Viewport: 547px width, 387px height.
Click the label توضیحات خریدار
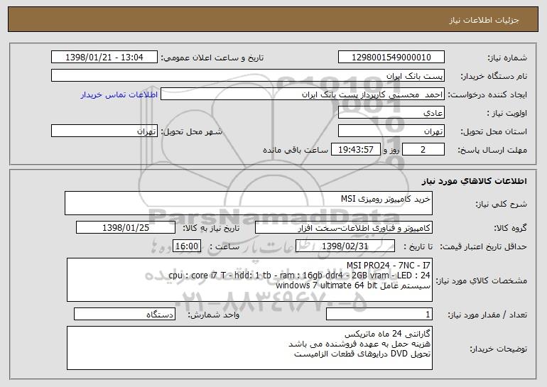point(499,349)
